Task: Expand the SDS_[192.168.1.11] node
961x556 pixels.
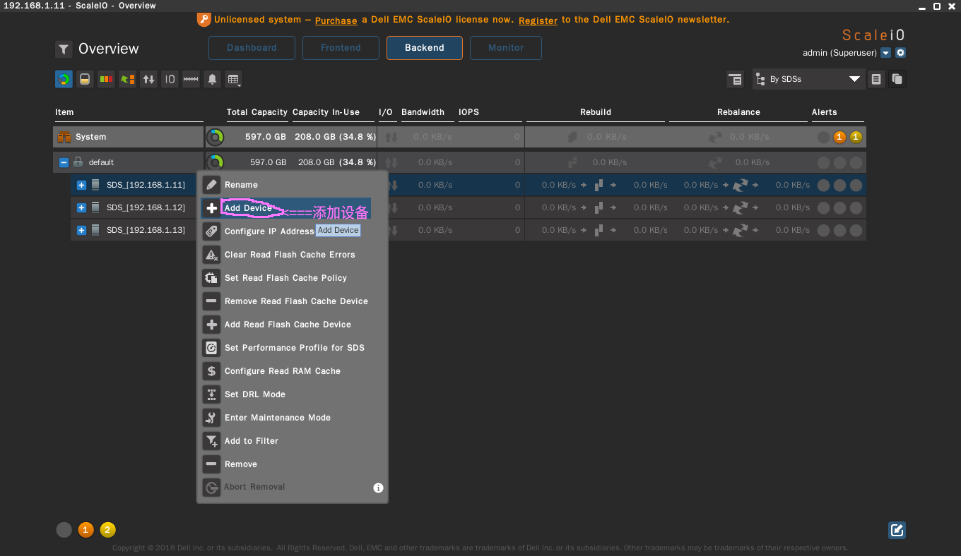Action: click(81, 185)
